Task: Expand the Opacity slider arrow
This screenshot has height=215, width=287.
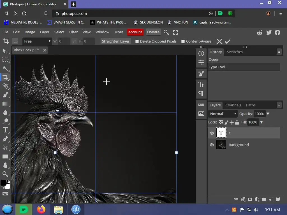Action: point(268,114)
